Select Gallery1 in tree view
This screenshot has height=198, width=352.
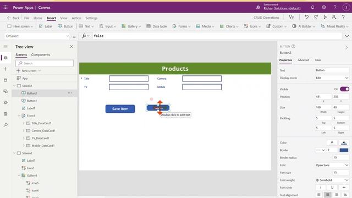pyautogui.click(x=32, y=175)
